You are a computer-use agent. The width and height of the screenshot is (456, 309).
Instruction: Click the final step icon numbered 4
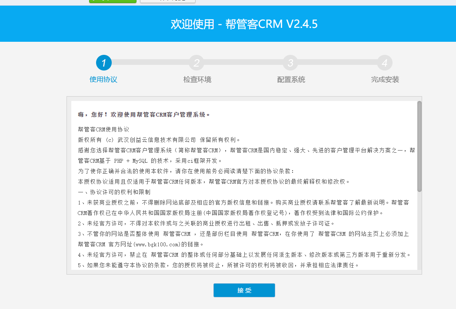[x=384, y=63]
